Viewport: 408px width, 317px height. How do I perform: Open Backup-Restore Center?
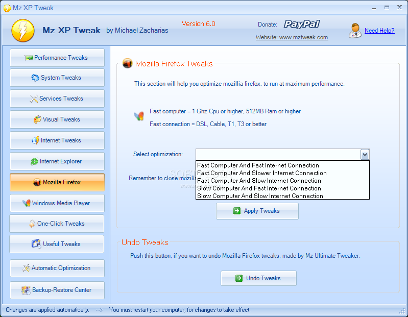pyautogui.click(x=57, y=290)
